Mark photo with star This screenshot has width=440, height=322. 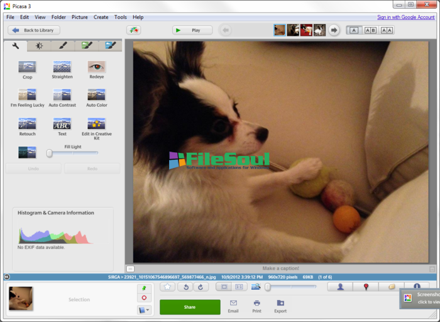click(x=167, y=287)
